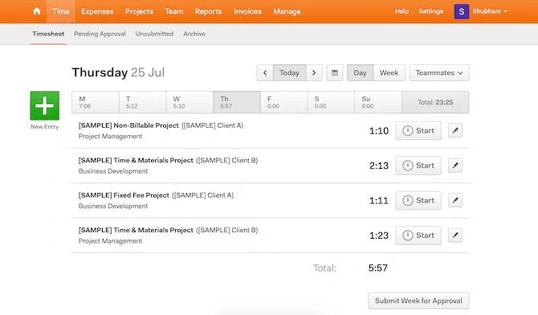This screenshot has width=538, height=315.
Task: Switch to Day view
Action: (x=360, y=73)
